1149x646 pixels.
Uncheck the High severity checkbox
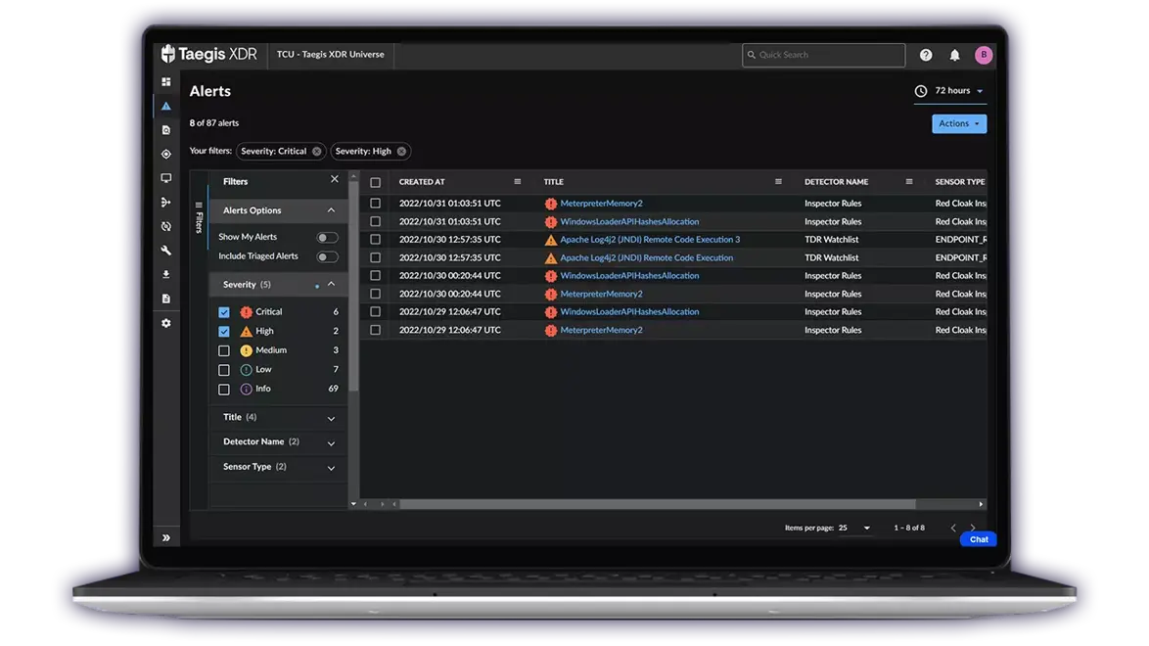(224, 332)
